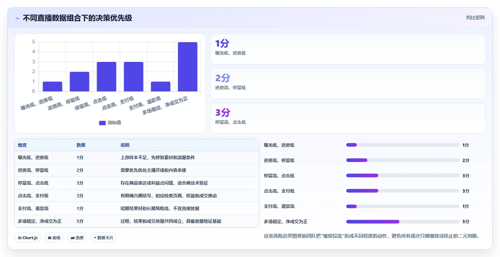Click the chart bar for 点击高、支付低
Viewport: 500px width, 257px height.
pyautogui.click(x=133, y=77)
